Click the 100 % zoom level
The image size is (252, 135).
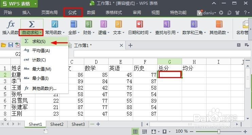[182, 131]
